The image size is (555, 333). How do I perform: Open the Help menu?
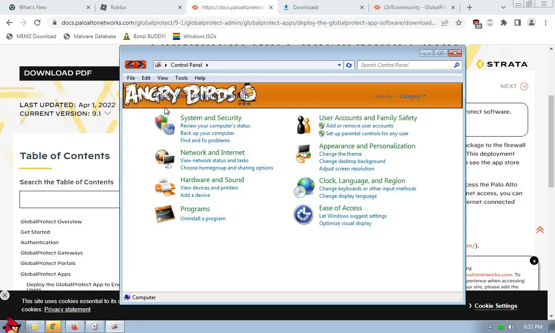[200, 78]
